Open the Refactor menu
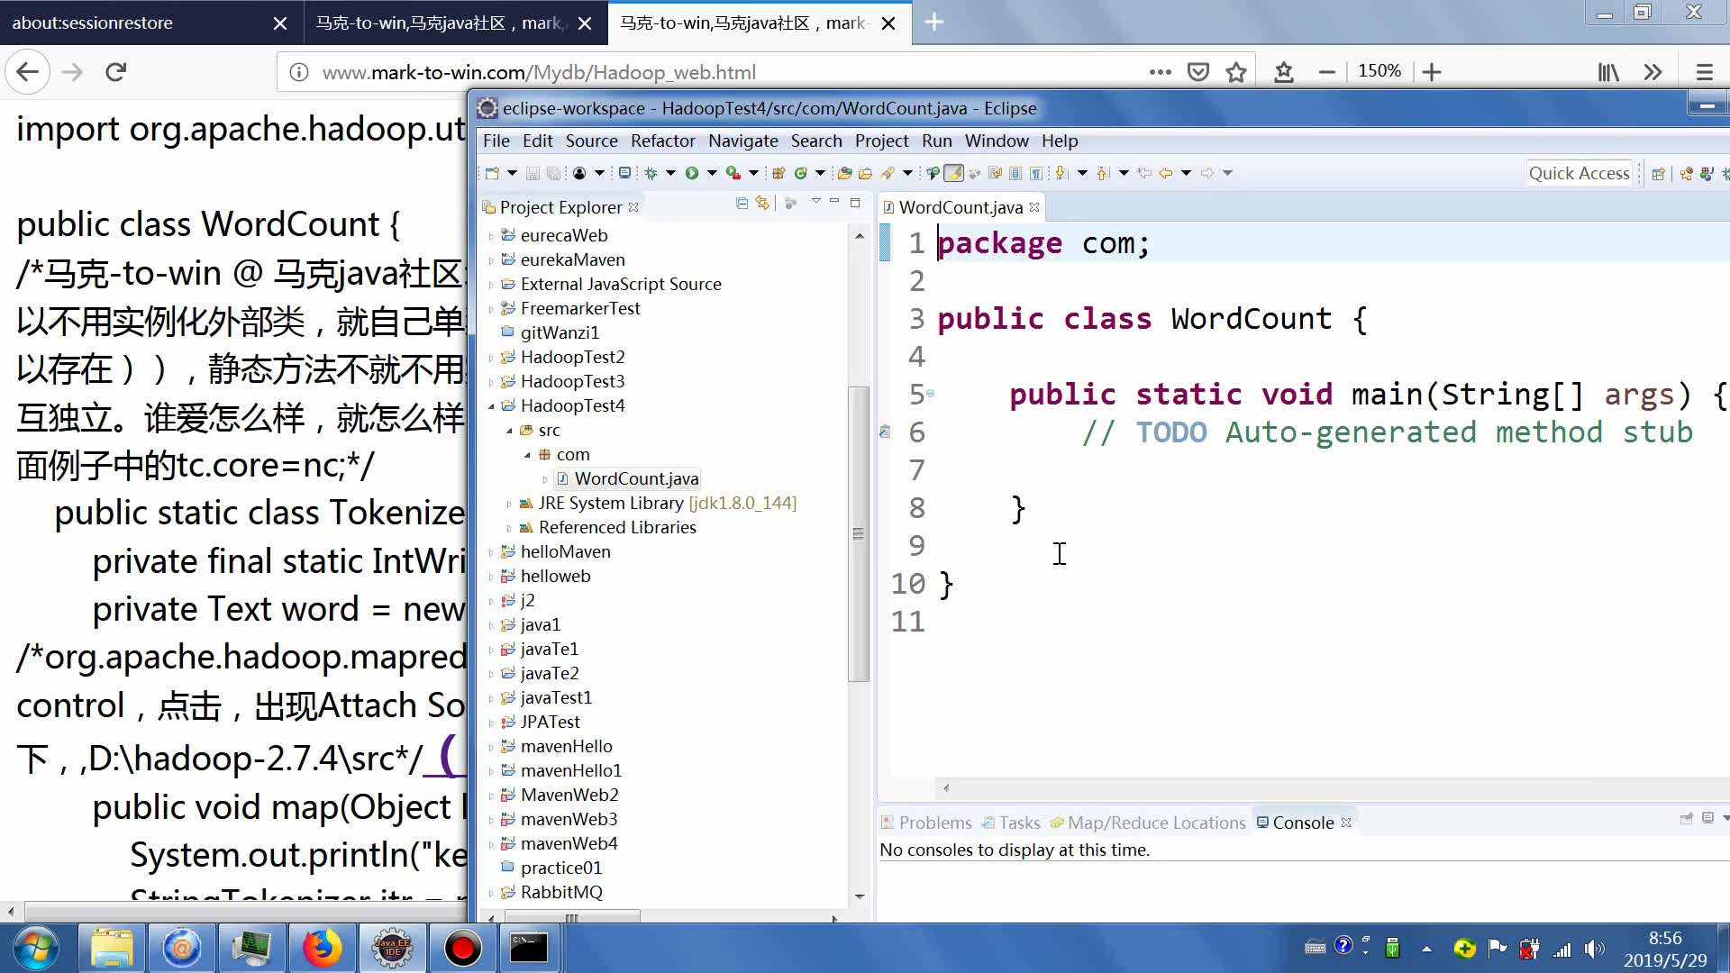The height and width of the screenshot is (973, 1730). 663,141
